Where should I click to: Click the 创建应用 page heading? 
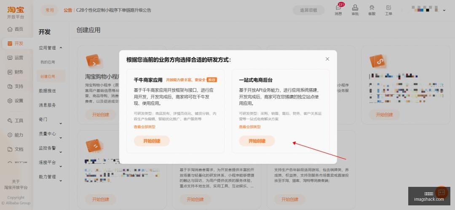point(88,30)
